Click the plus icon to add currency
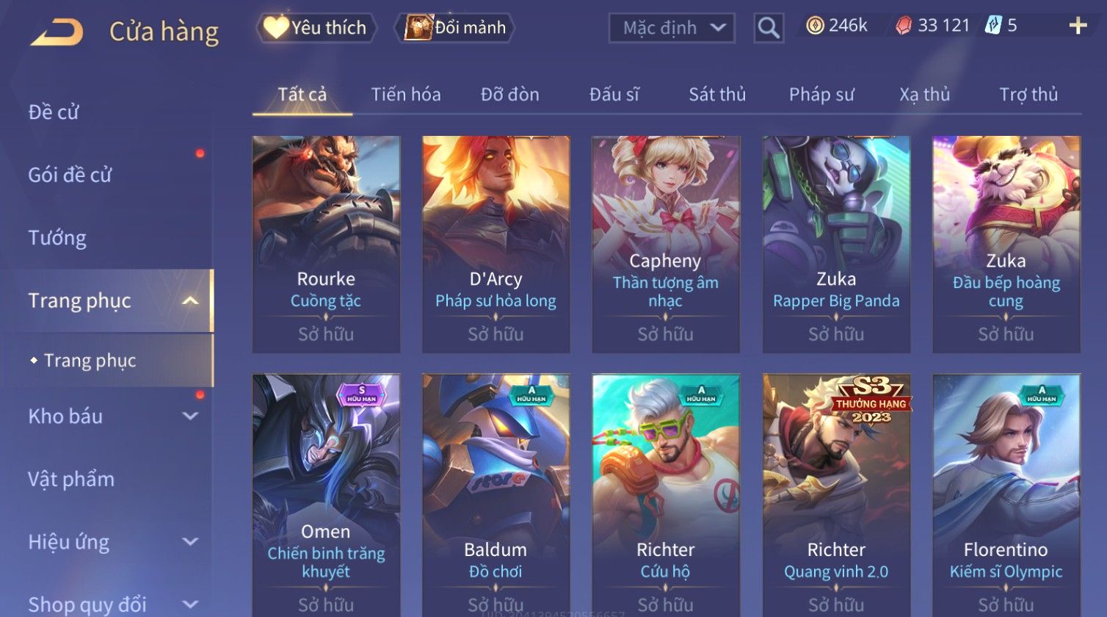Viewport: 1107px width, 617px height. click(x=1078, y=26)
